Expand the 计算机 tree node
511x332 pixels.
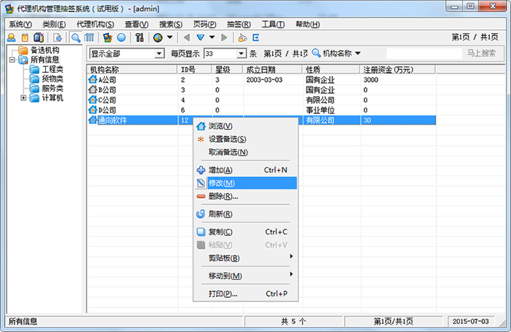[x=23, y=97]
